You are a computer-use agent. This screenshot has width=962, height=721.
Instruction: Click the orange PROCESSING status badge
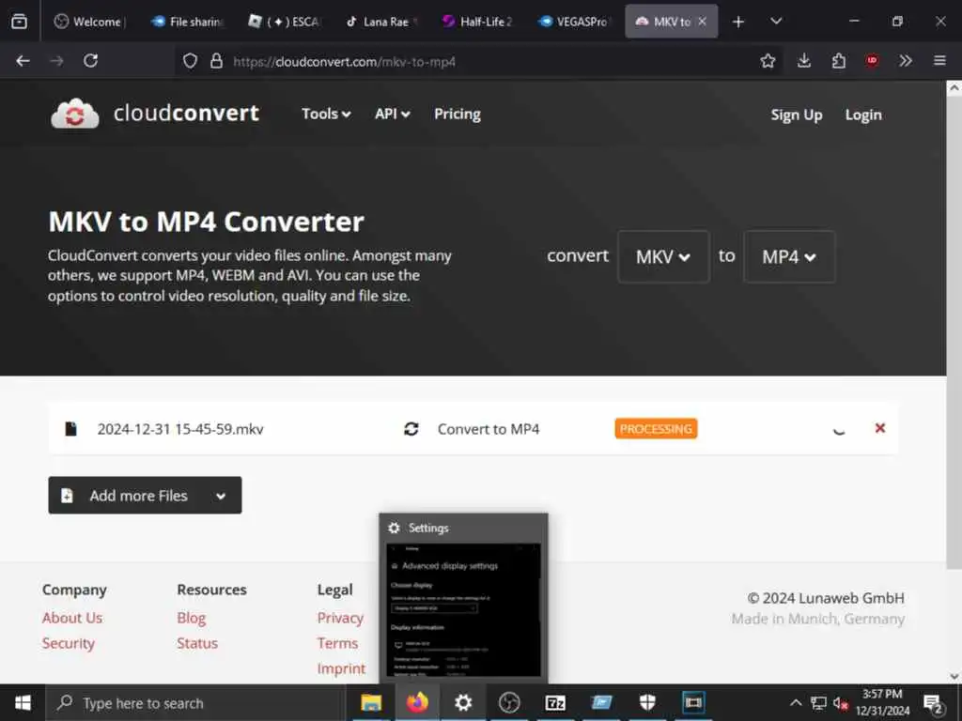click(x=656, y=428)
